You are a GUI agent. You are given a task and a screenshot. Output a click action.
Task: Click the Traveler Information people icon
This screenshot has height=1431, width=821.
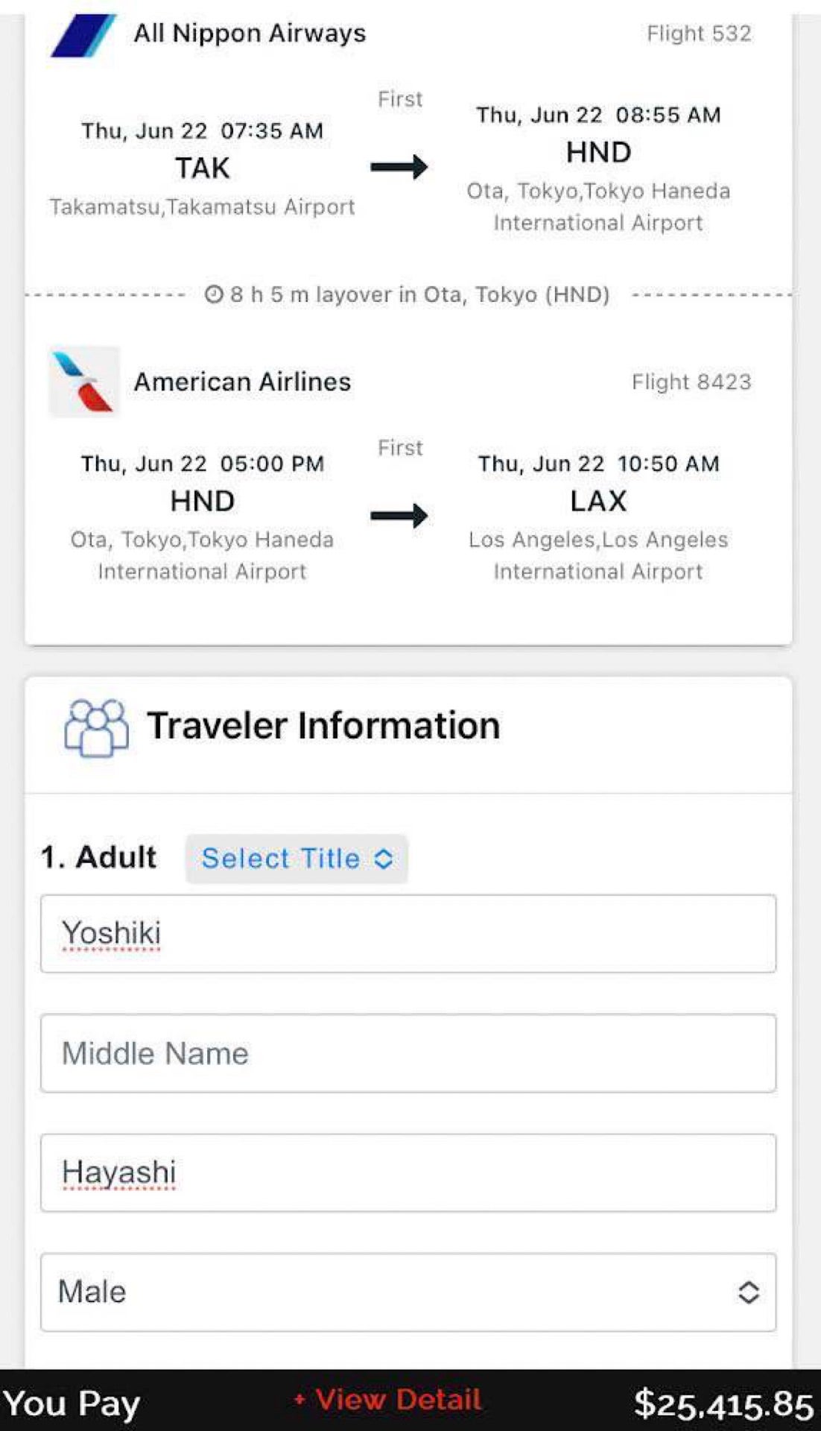click(x=96, y=727)
